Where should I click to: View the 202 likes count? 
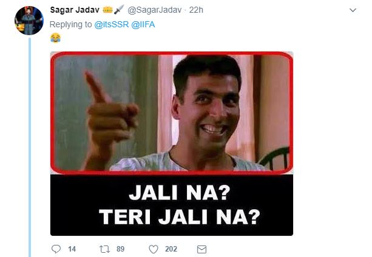[171, 249]
